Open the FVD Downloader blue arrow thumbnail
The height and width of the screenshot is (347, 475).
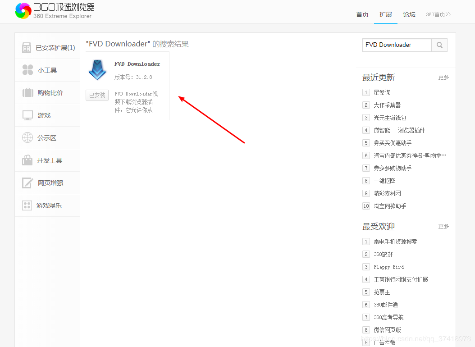[x=97, y=70]
